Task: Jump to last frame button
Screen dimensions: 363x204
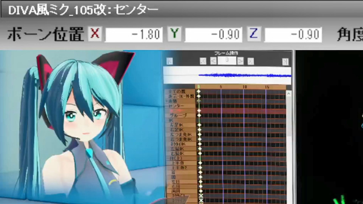Action: [285, 62]
